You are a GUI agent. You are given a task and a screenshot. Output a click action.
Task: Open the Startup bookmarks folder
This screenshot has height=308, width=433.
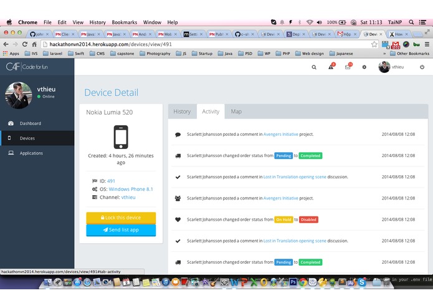(x=202, y=54)
